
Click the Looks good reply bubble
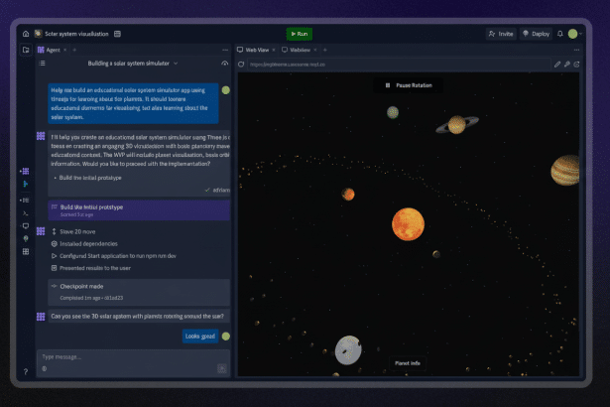pyautogui.click(x=200, y=337)
